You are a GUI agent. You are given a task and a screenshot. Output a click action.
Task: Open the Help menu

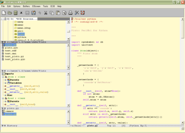tap(59, 6)
